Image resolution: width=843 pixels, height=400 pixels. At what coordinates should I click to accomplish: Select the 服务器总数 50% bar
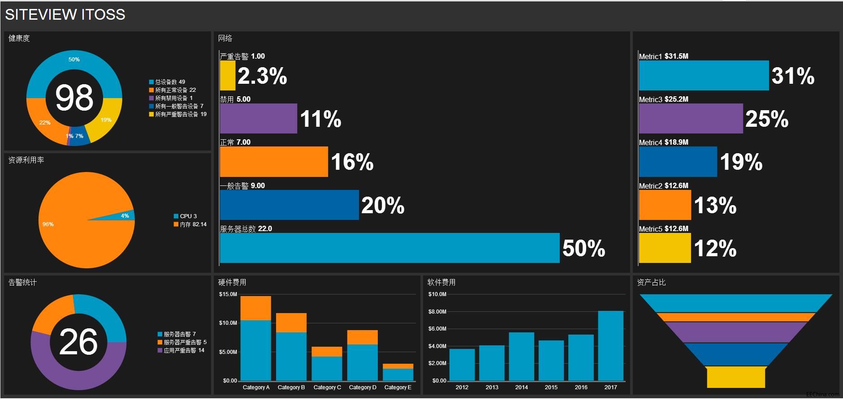(389, 248)
